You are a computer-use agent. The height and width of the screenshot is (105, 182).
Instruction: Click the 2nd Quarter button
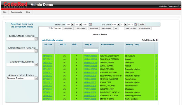pyautogui.click(x=81, y=28)
